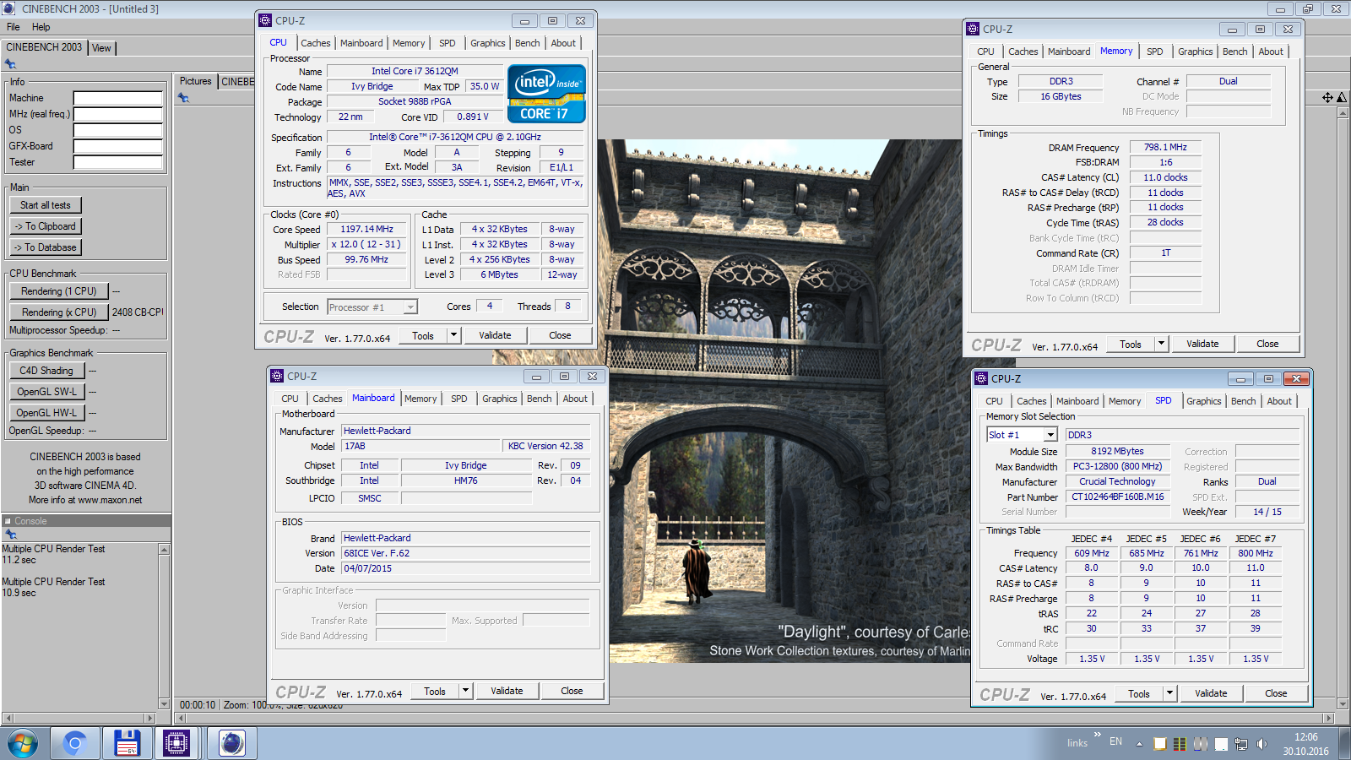Open the SPD tab in the CPU window
This screenshot has height=760, width=1351.
click(x=448, y=43)
